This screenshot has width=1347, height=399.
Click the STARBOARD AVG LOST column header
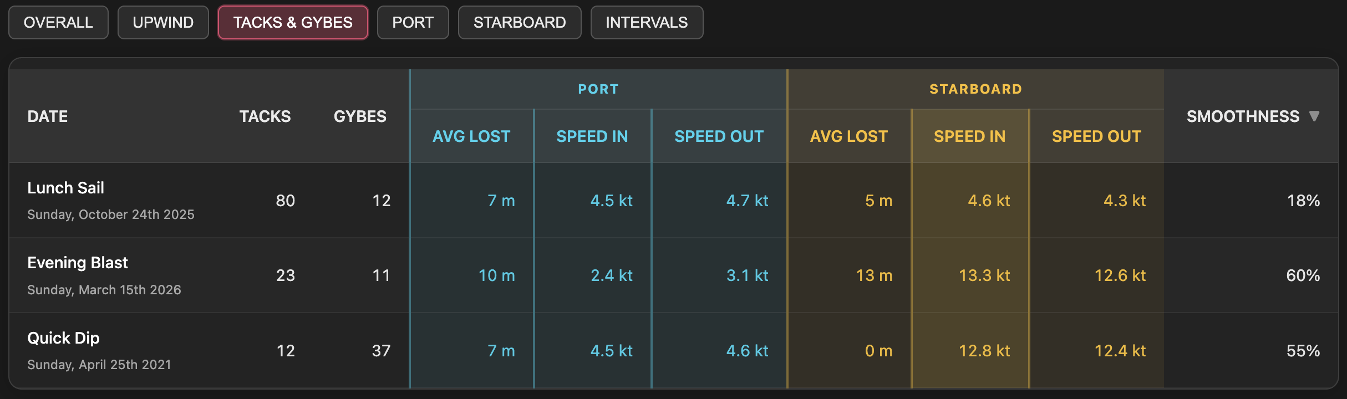point(848,136)
